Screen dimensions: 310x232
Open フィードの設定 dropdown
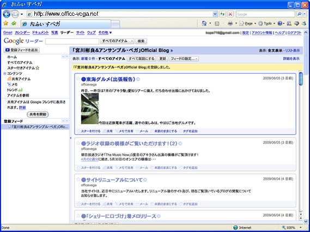[184, 59]
